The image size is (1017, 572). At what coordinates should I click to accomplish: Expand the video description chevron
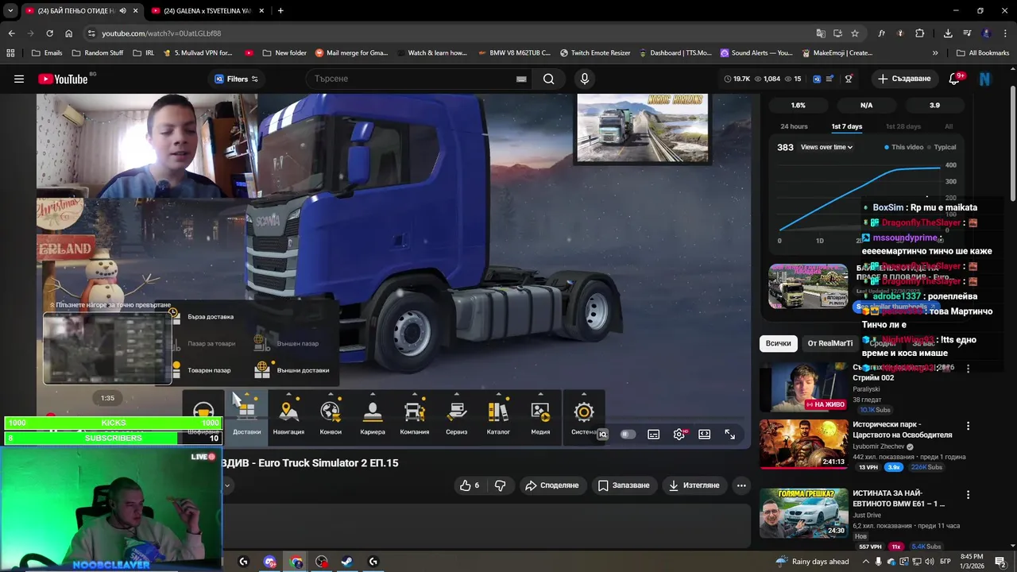coord(227,485)
